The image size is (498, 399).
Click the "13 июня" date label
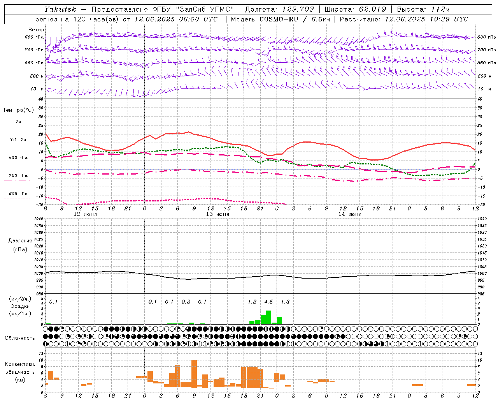click(x=217, y=214)
